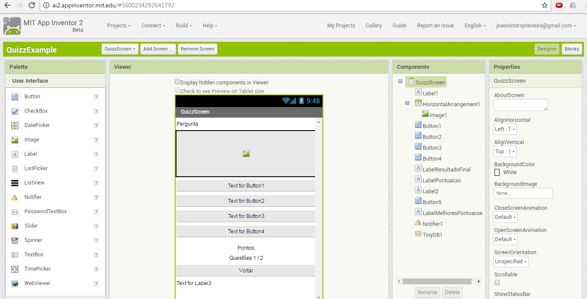Open the CloseScreenAnimation Default dropdown
Screen dimensions: 587x299
pyautogui.click(x=506, y=217)
